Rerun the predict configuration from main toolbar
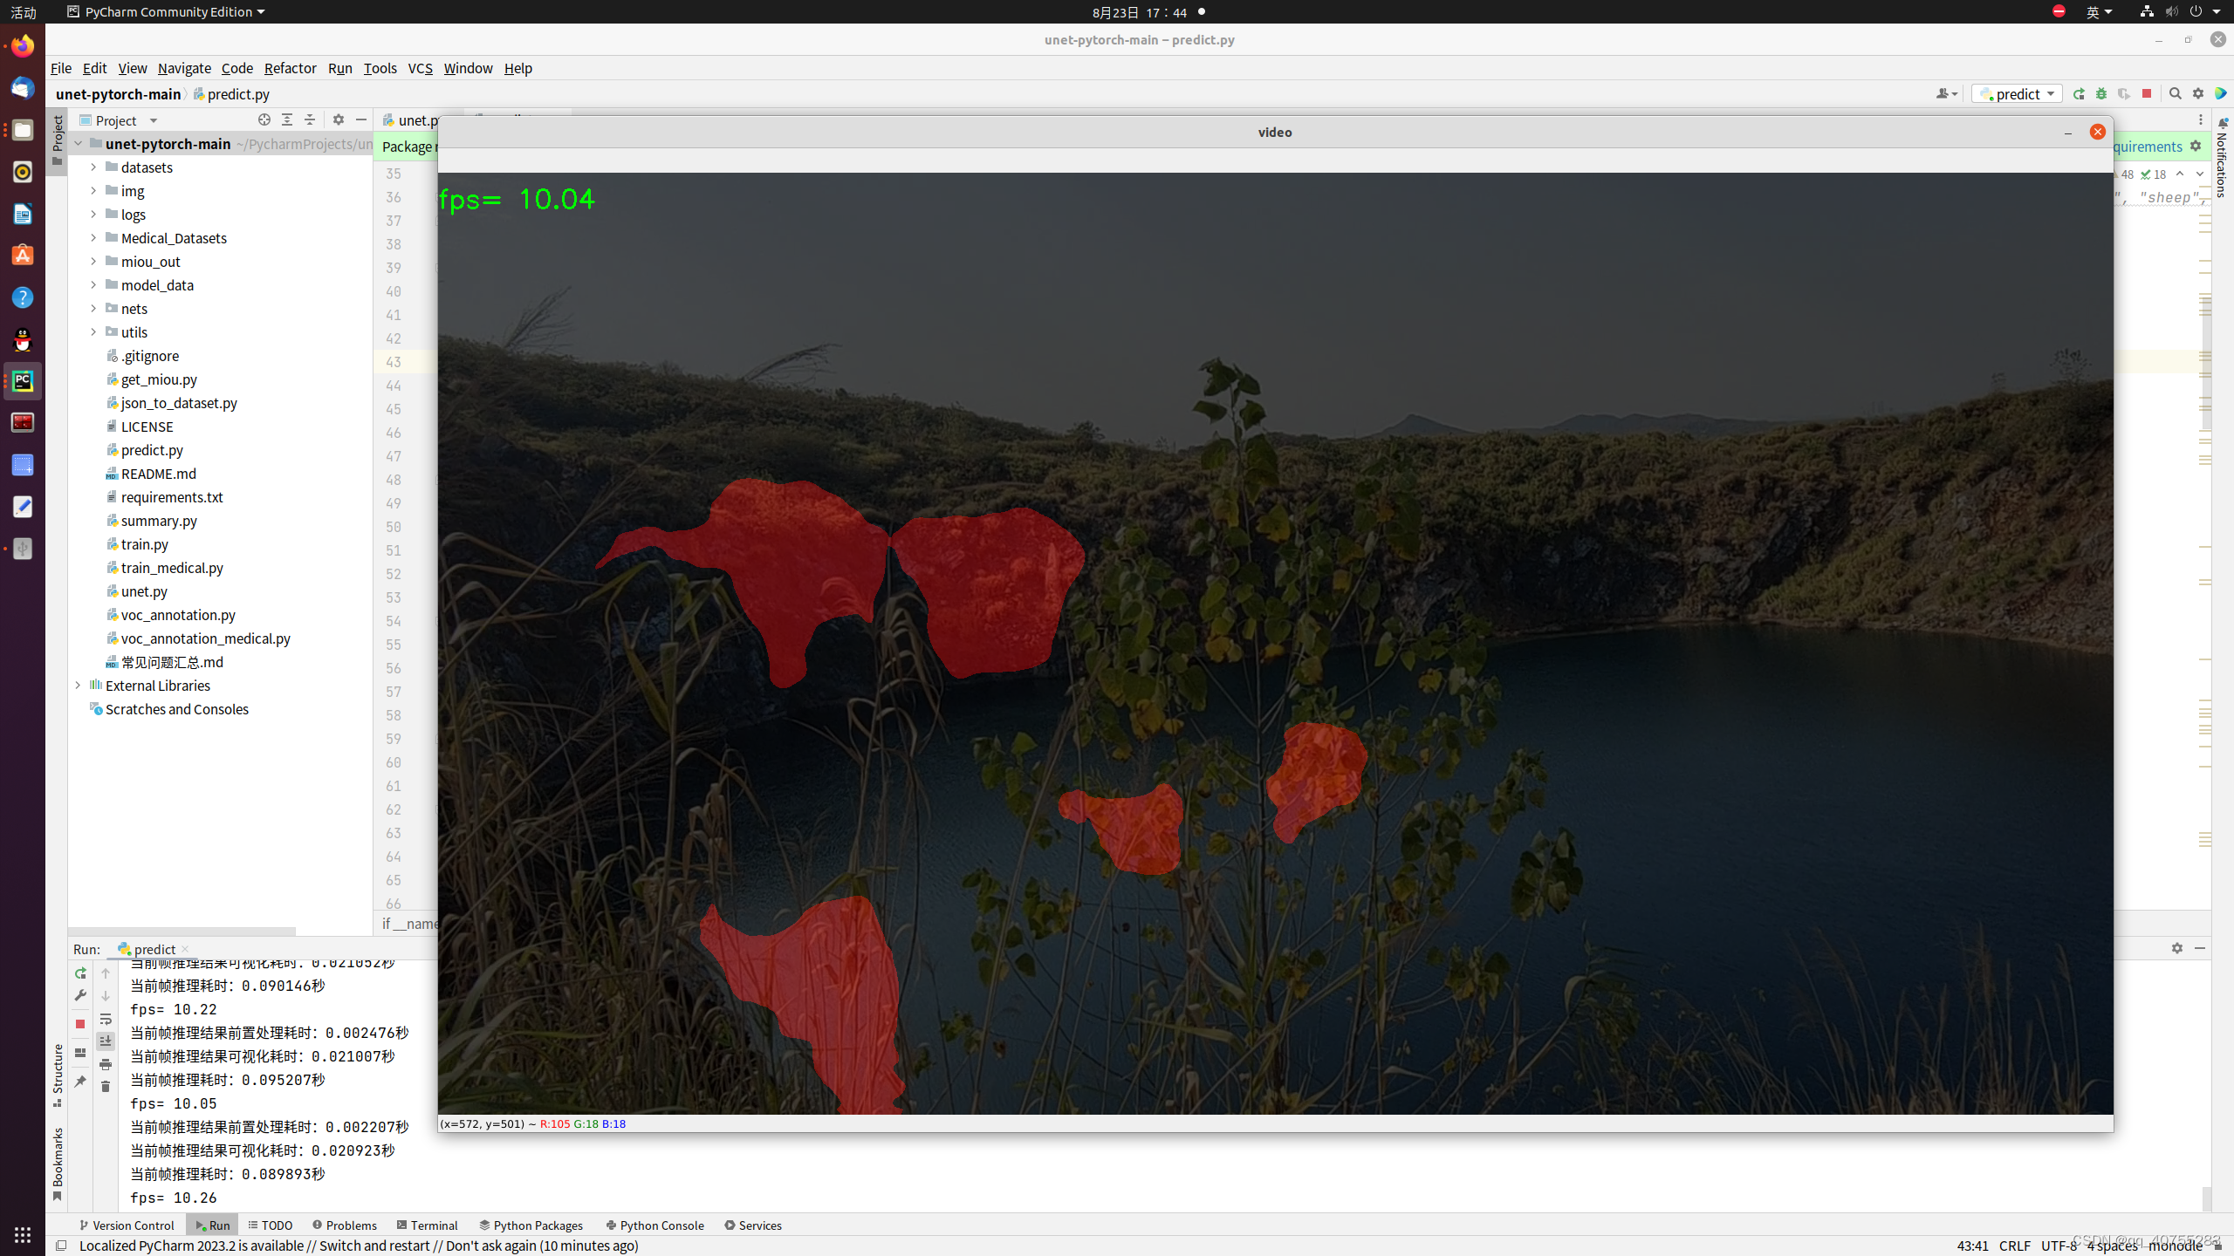The image size is (2234, 1256). pyautogui.click(x=2079, y=94)
